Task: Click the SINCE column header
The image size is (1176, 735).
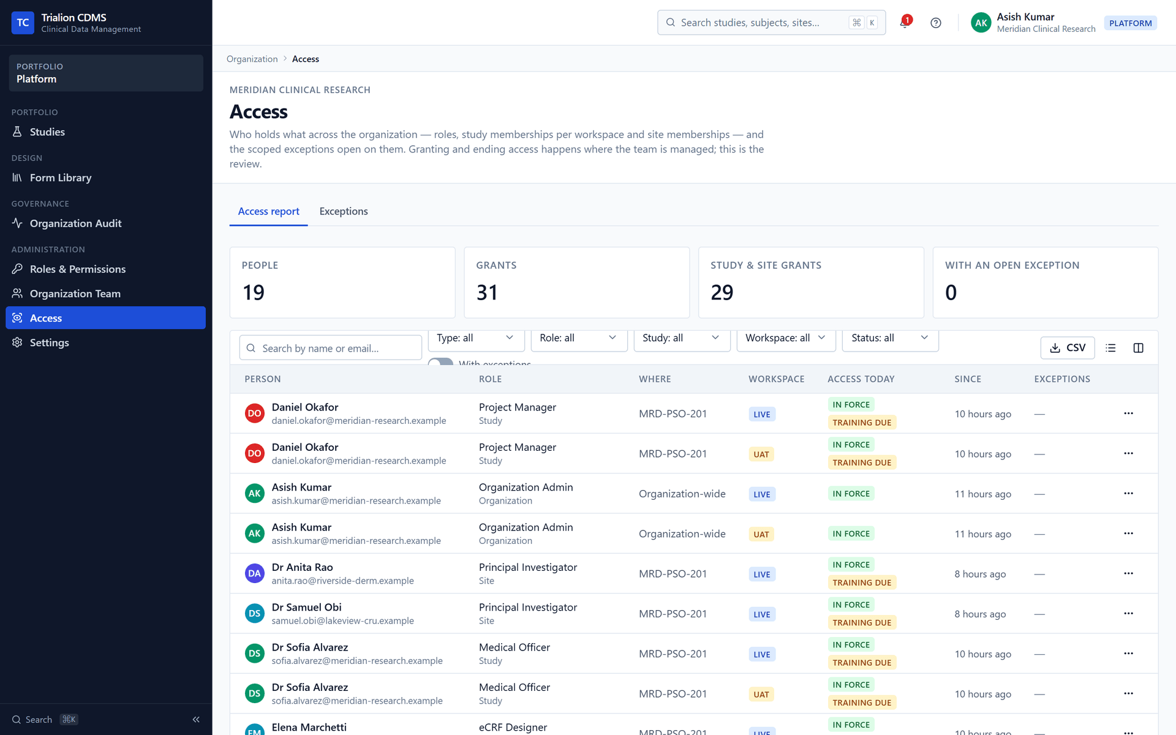Action: coord(968,379)
